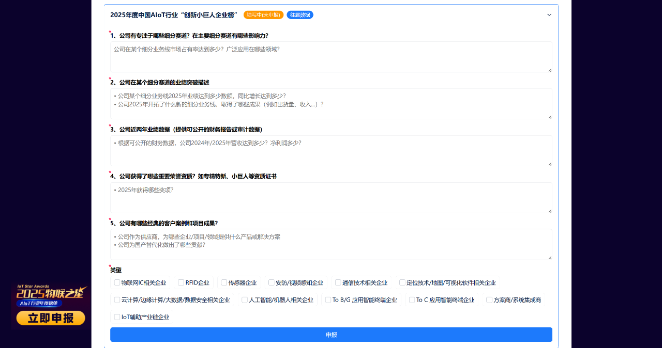
Task: Click question 1's answer text area
Action: 331,57
